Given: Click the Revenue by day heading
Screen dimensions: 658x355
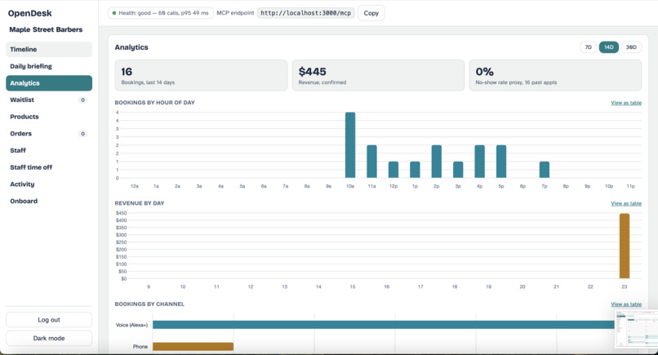Looking at the screenshot, I should pyautogui.click(x=140, y=203).
